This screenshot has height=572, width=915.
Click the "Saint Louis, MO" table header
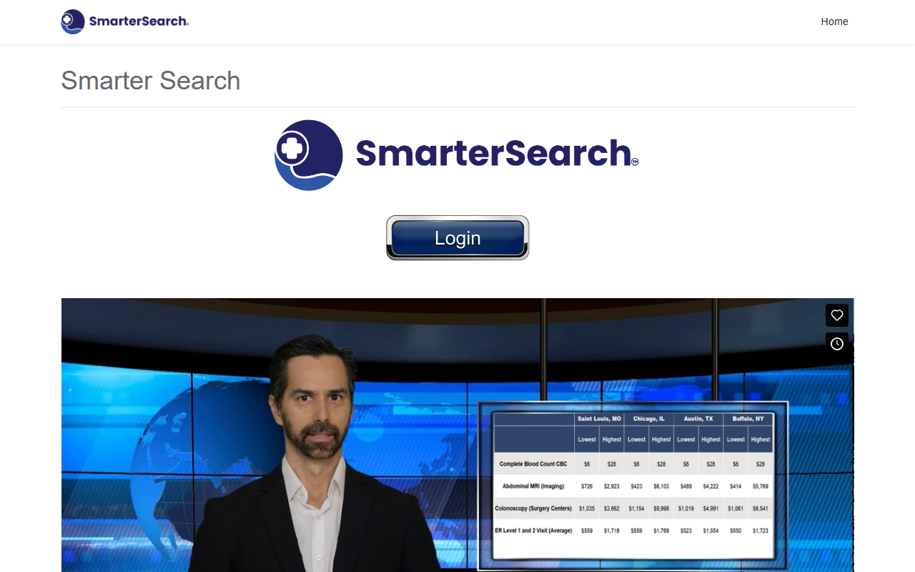pos(599,419)
